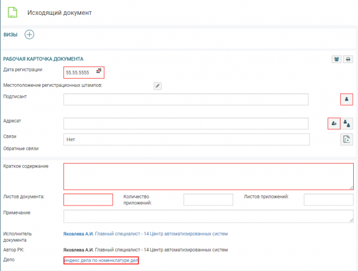Click the Листов приложений input field
The height and width of the screenshot is (271, 358).
coord(329,200)
